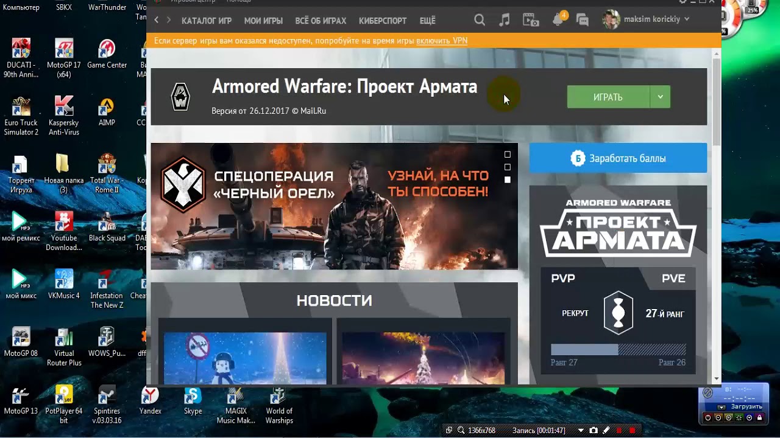Open Total War Rome II shortcut

[x=107, y=174]
